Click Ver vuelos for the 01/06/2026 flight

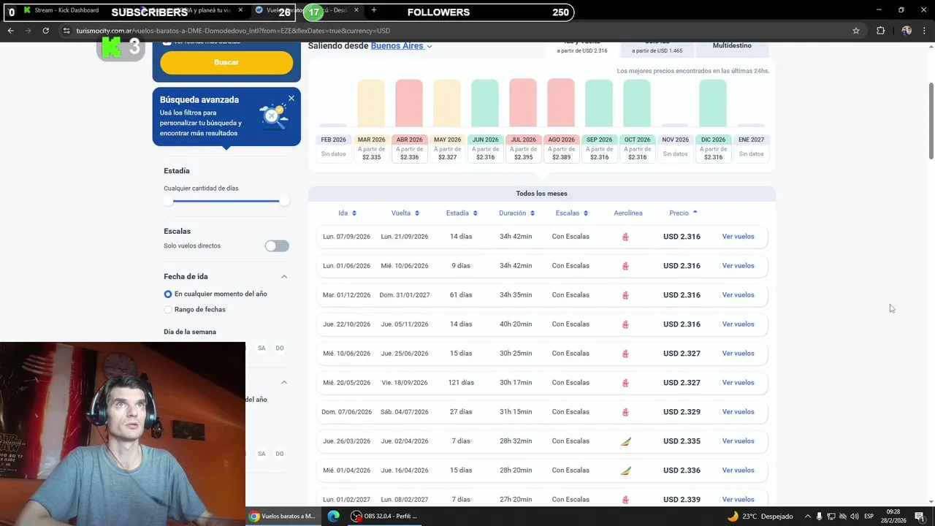pos(738,266)
